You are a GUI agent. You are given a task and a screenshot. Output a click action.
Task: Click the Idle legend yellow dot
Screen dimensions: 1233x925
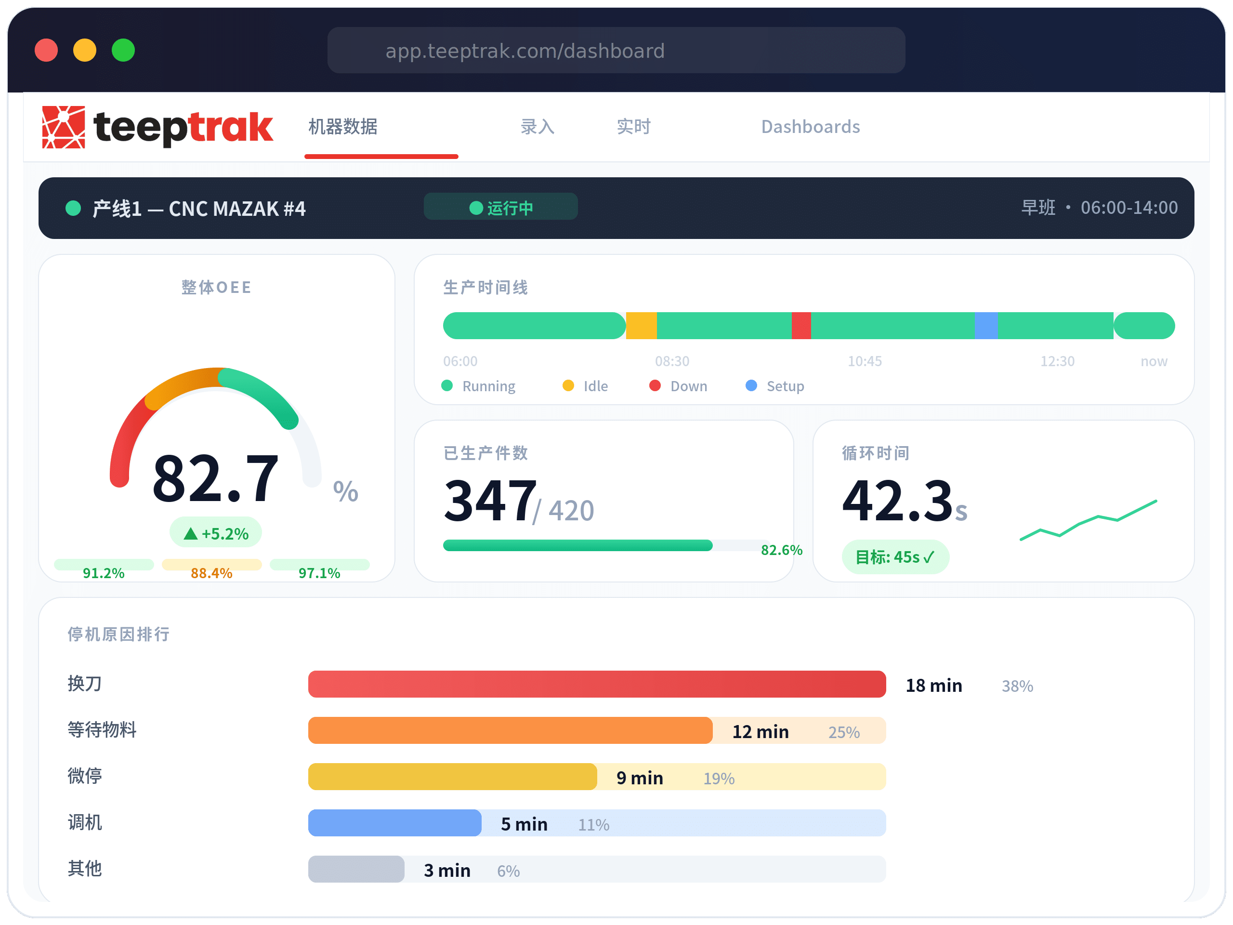(x=568, y=385)
